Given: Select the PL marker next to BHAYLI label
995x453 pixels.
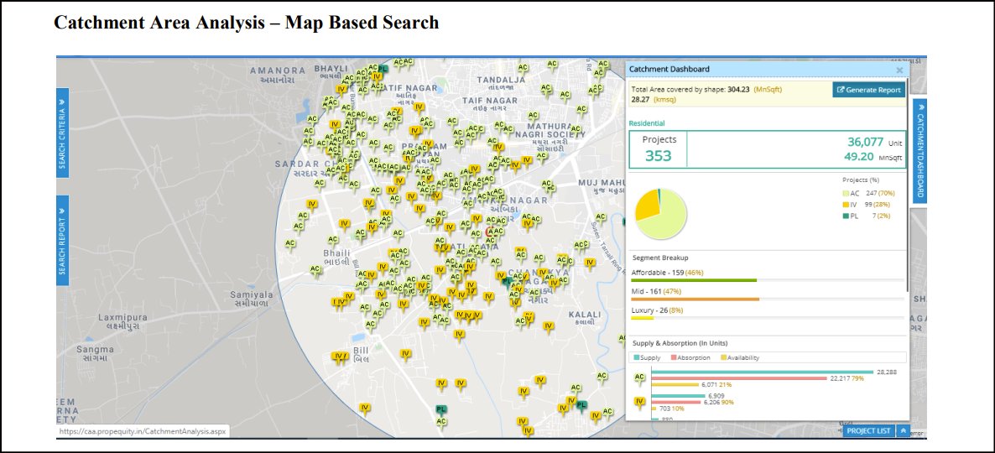Looking at the screenshot, I should pos(383,69).
